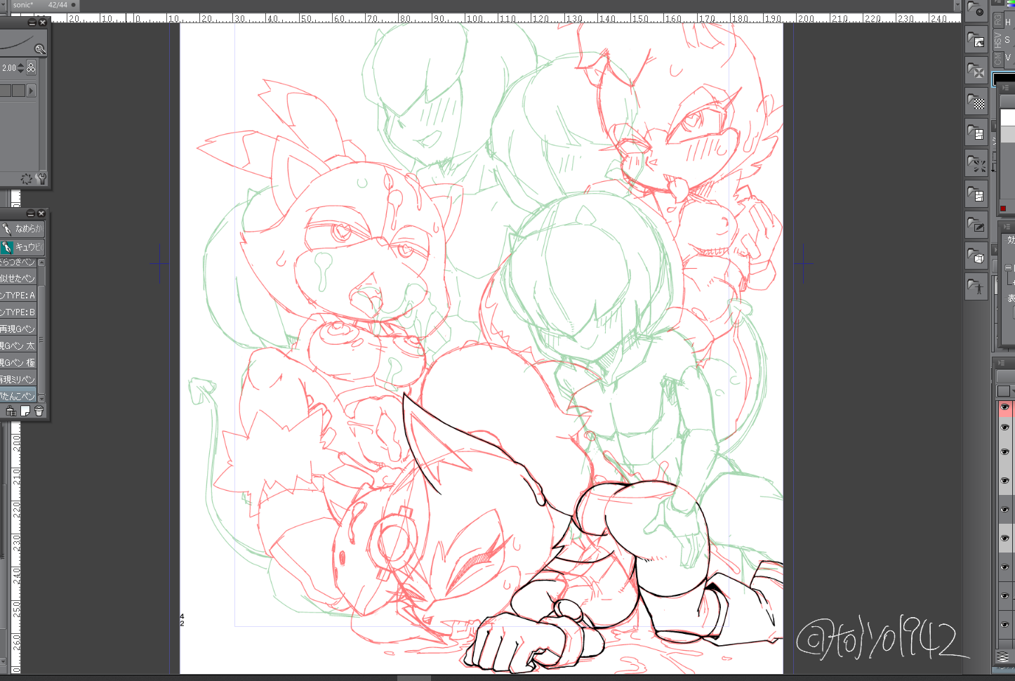Switch to the RGB color slider tab
Screen dimensions: 1015x681
click(x=998, y=19)
